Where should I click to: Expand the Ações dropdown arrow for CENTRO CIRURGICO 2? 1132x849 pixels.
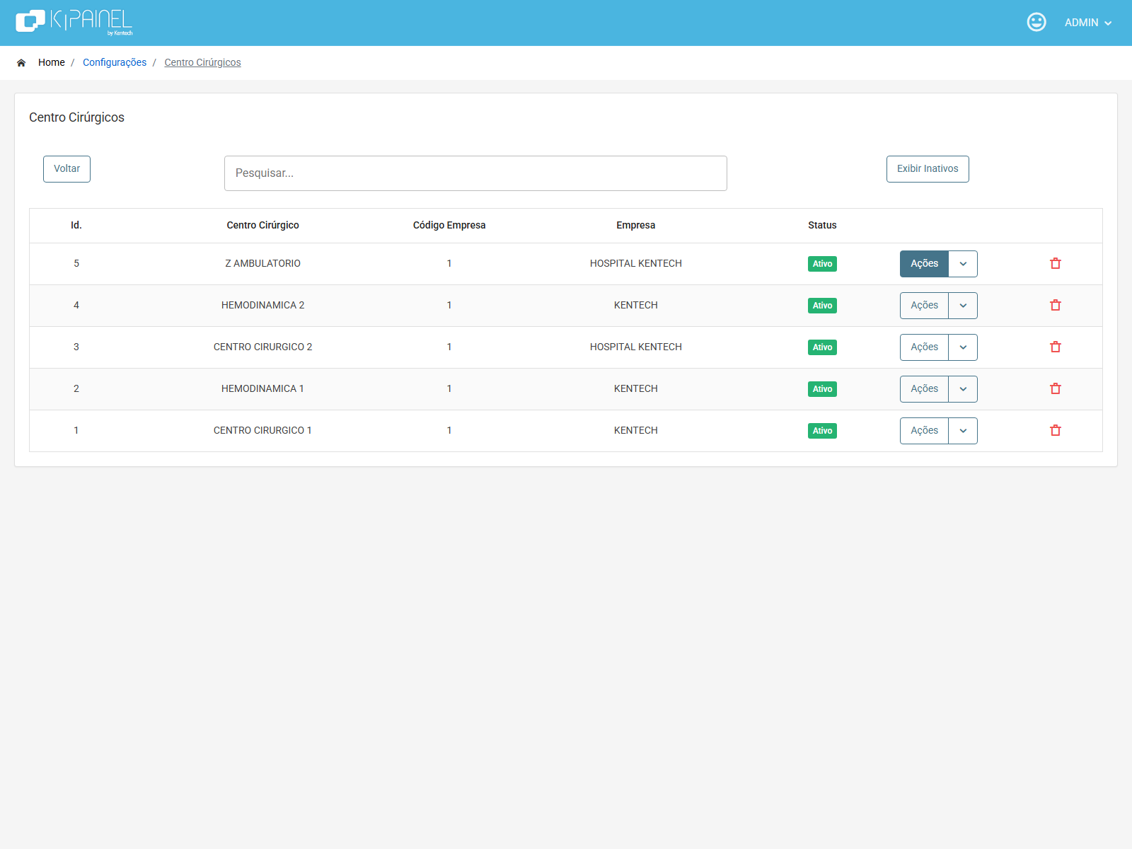click(x=963, y=347)
